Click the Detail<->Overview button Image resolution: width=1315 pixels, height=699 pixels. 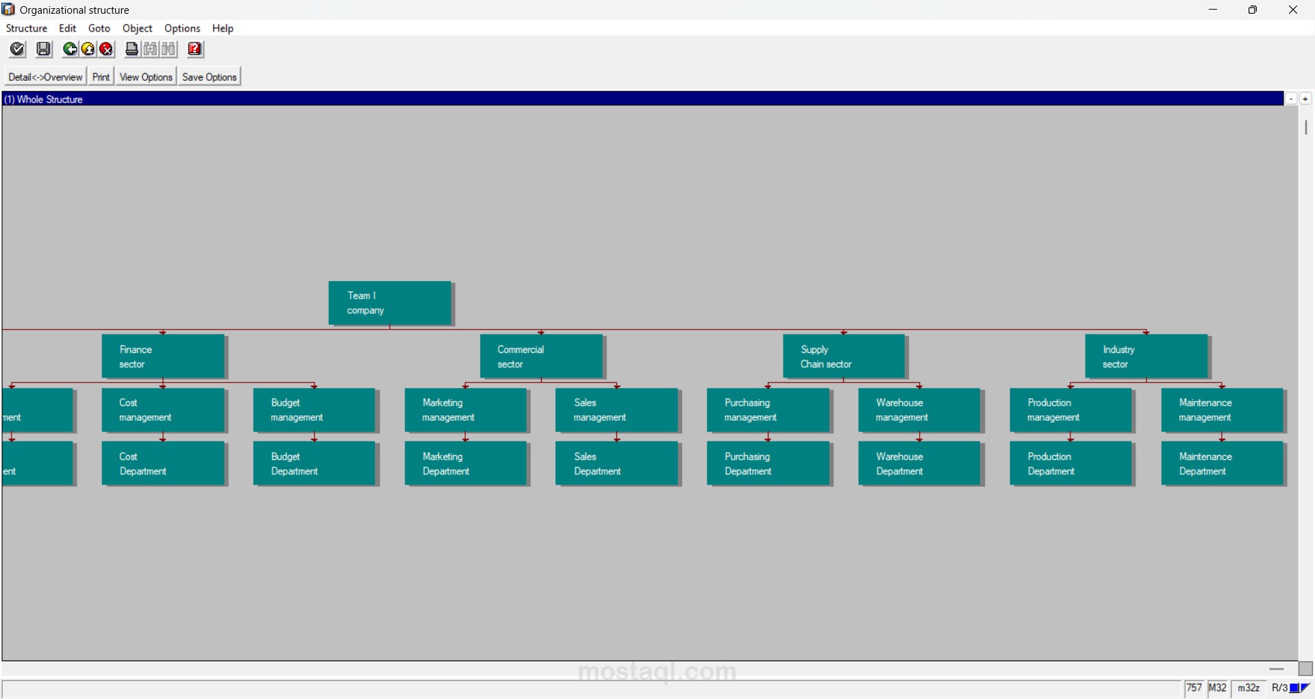point(45,77)
